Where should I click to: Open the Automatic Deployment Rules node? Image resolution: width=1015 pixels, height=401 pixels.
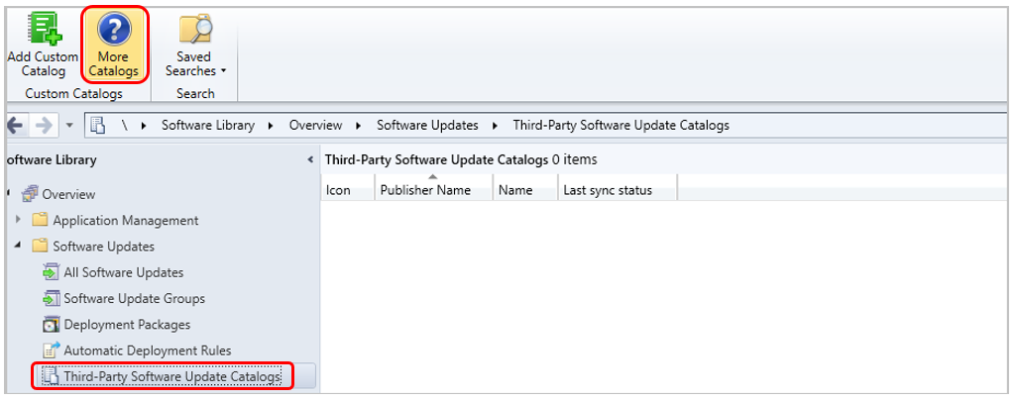point(148,351)
